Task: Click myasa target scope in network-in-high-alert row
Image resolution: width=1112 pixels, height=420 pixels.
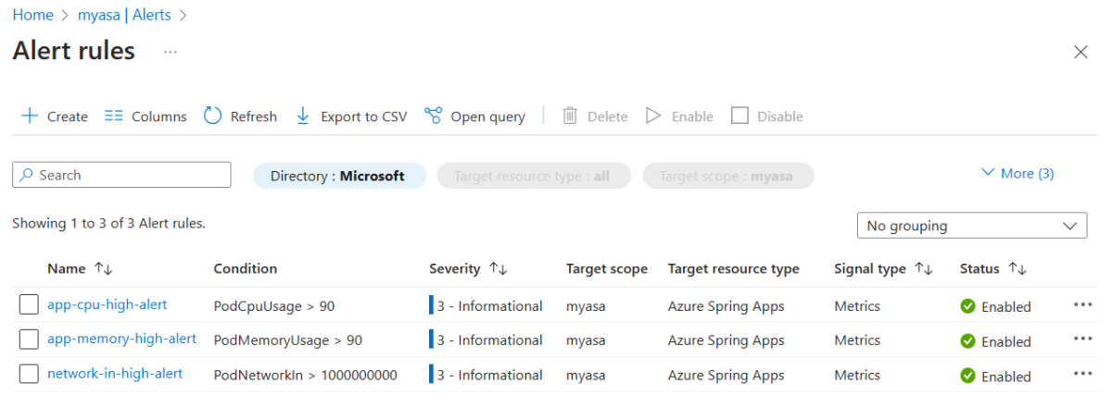Action: 586,375
